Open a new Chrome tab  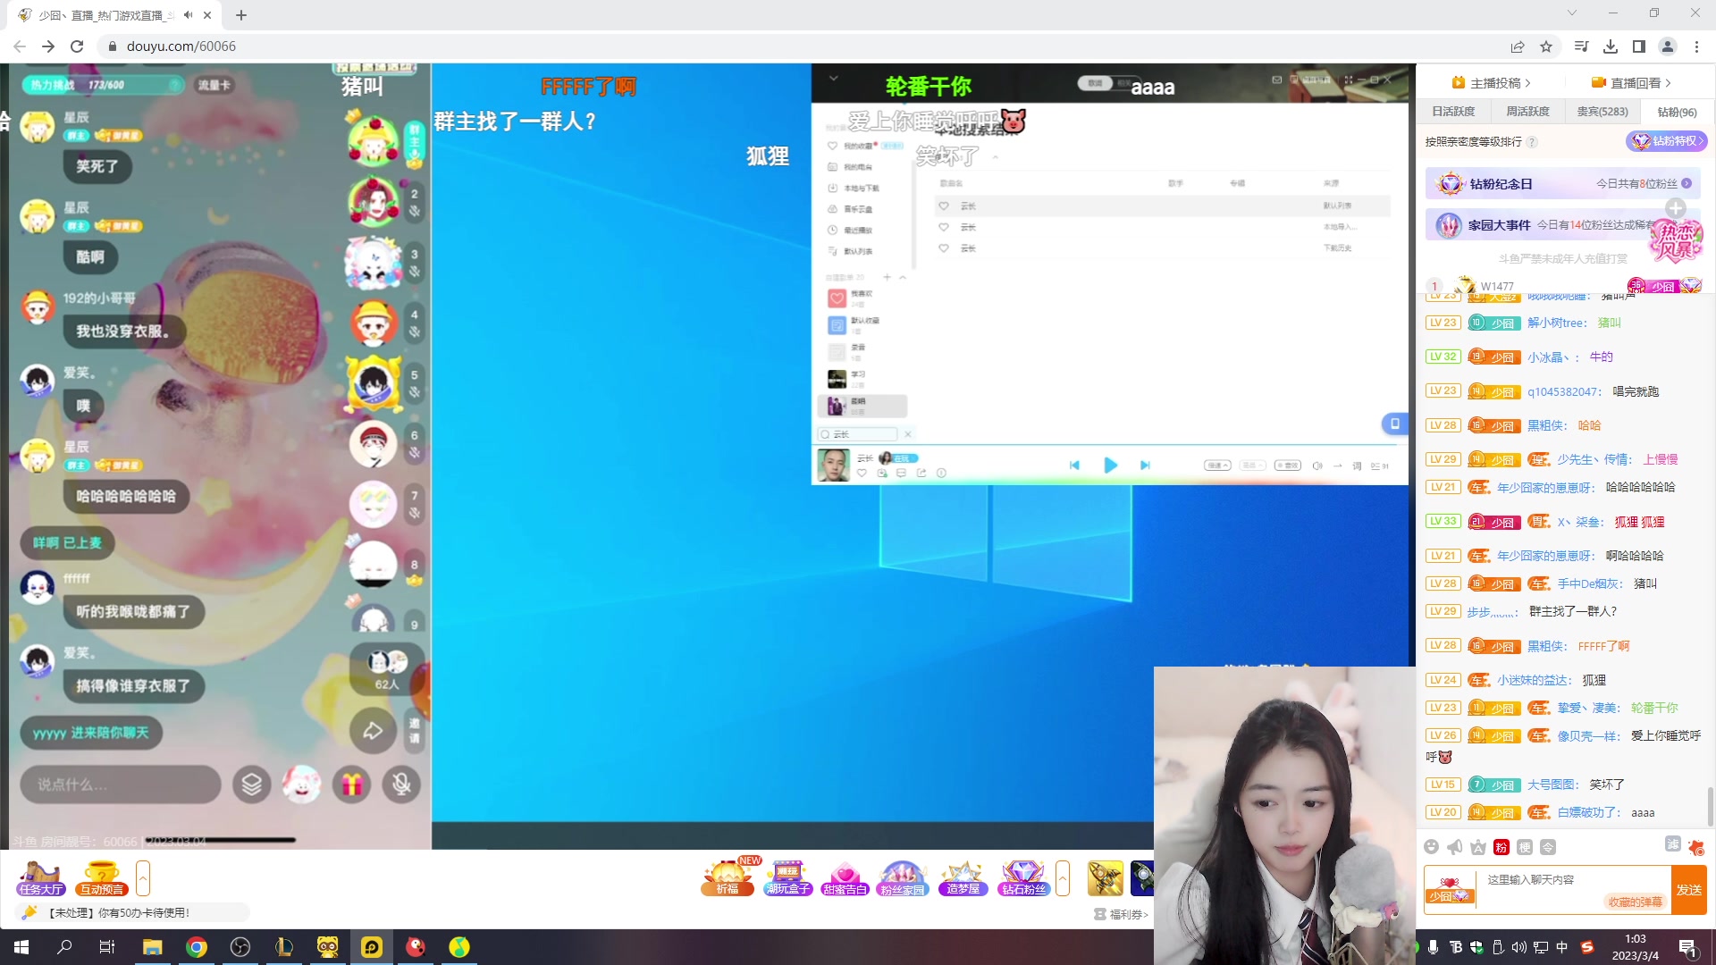241,15
